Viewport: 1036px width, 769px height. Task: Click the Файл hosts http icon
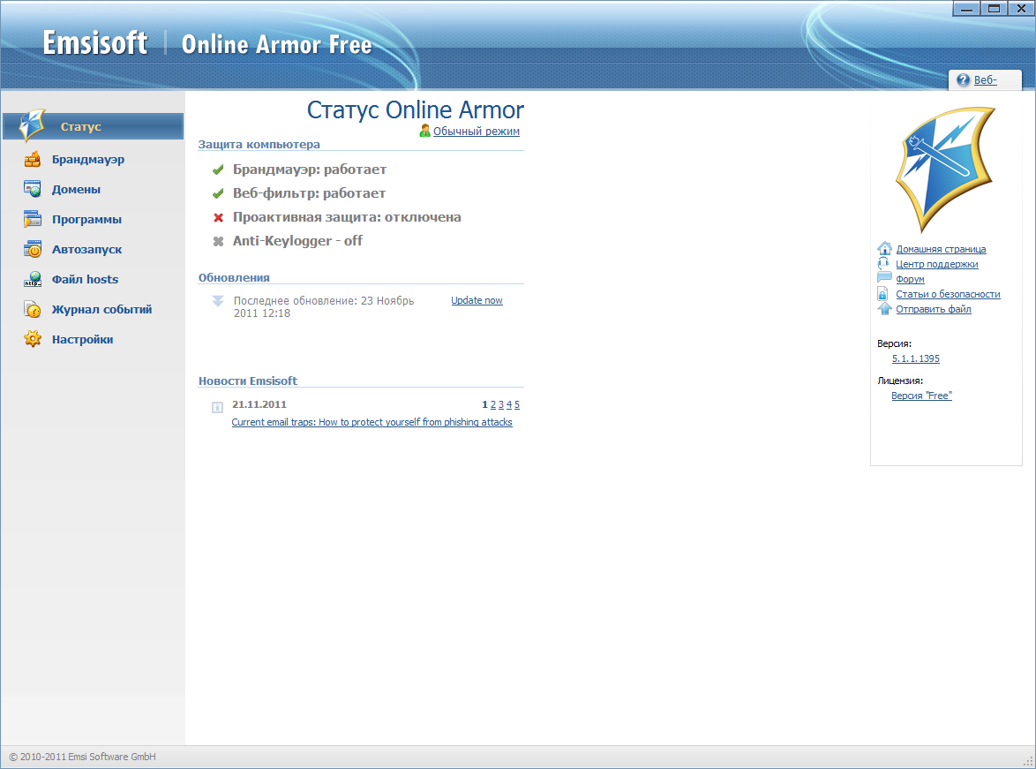33,279
